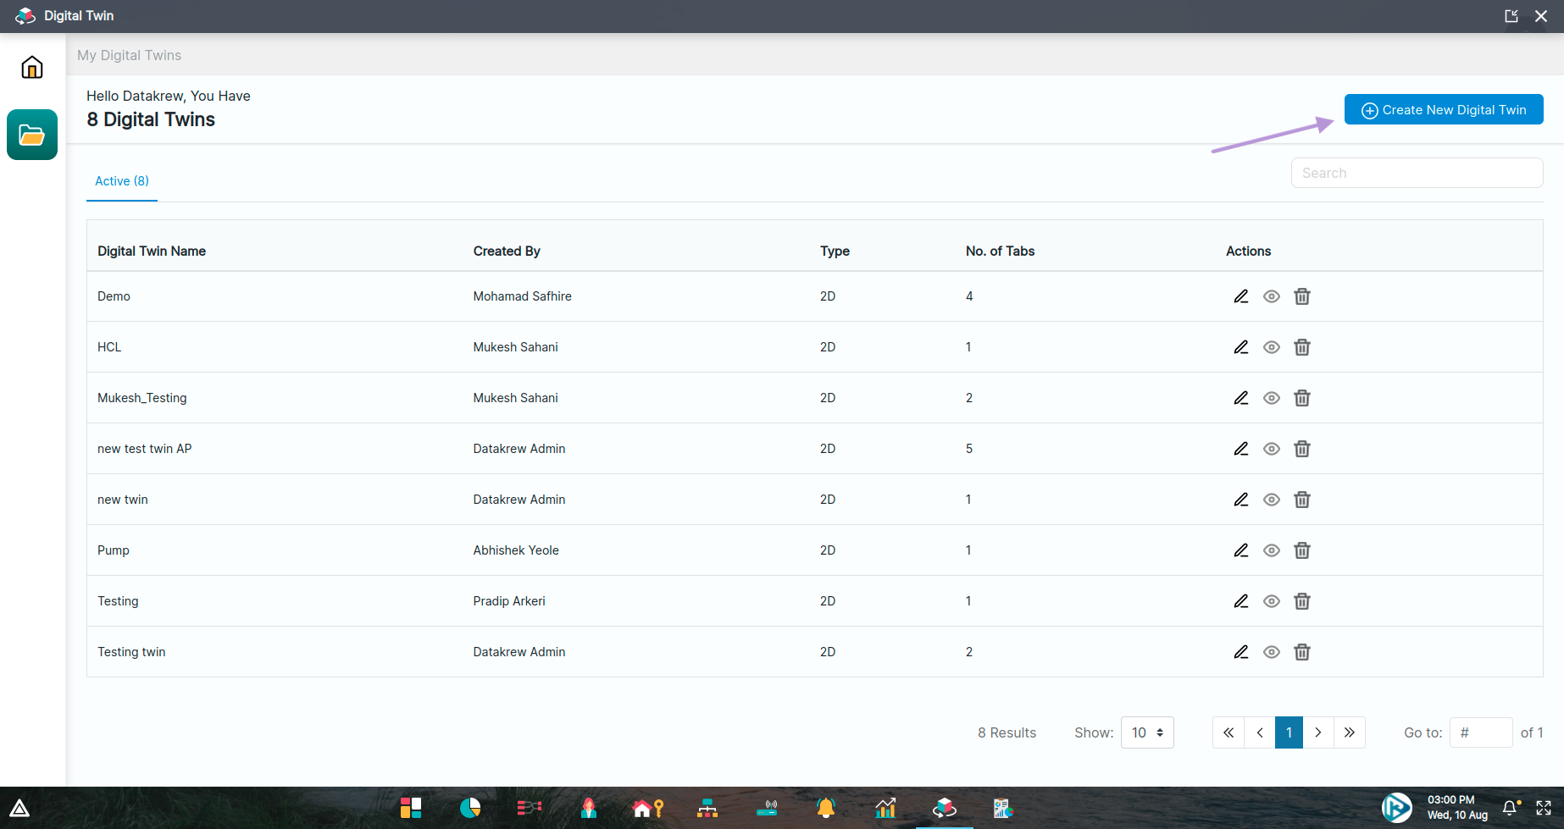Click eye icon for new twin row

[1272, 500]
